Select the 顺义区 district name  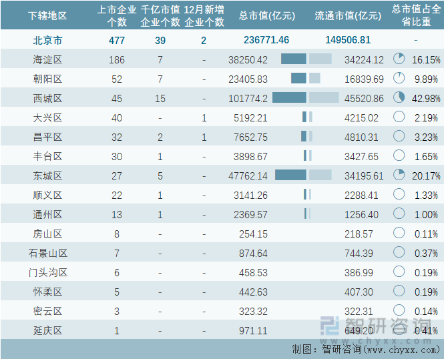[x=47, y=195]
